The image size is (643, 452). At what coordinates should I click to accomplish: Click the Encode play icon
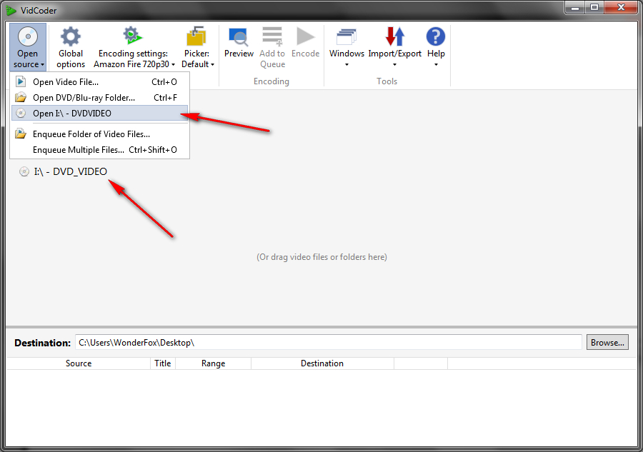tap(306, 36)
